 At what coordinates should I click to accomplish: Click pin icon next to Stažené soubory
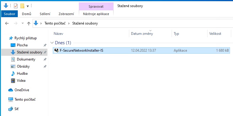point(45,52)
